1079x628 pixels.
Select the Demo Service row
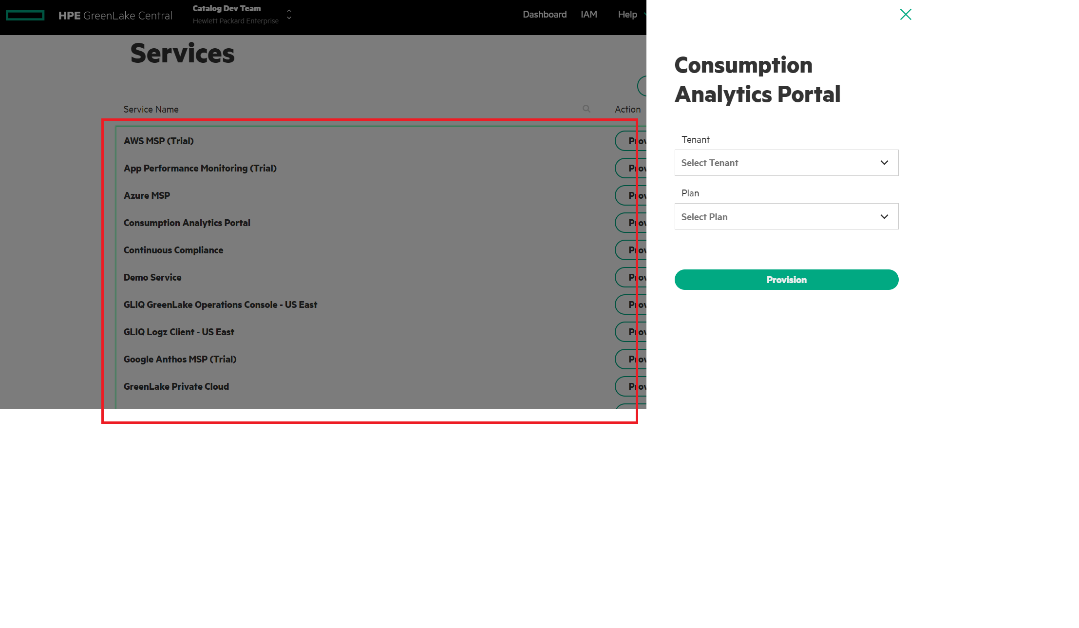152,277
